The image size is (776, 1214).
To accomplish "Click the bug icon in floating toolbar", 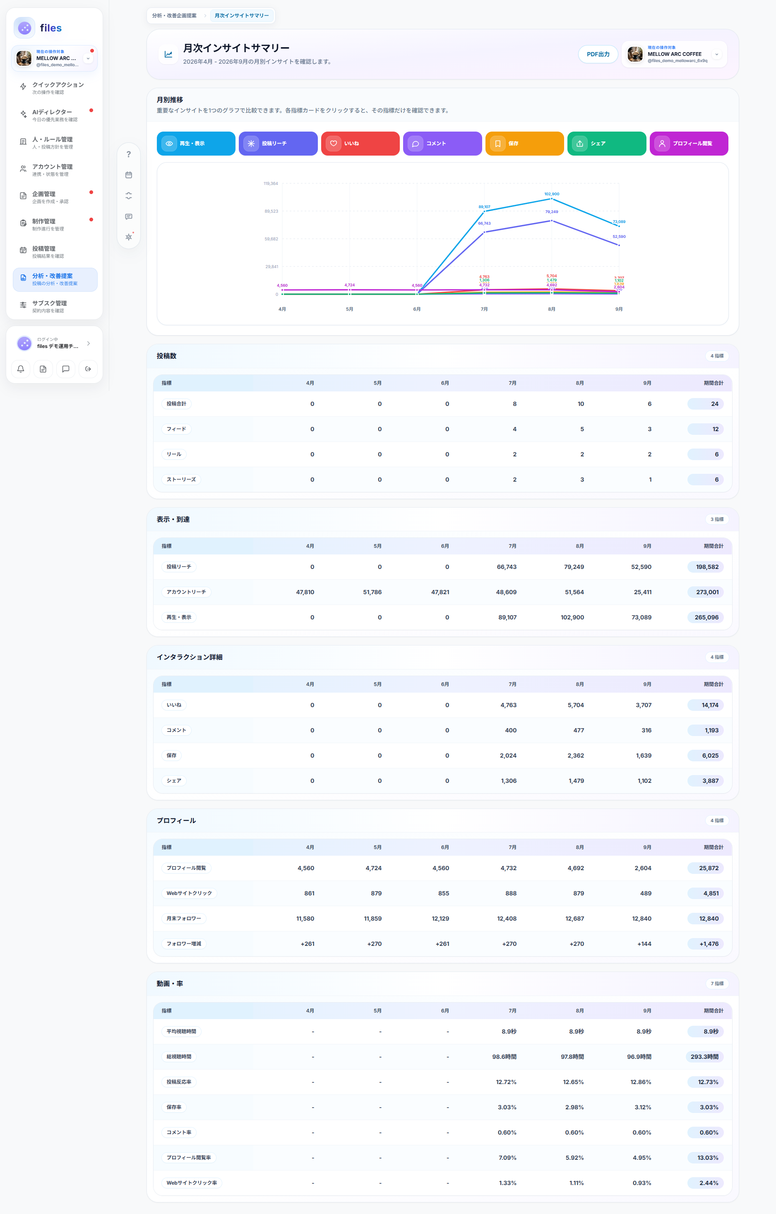I will click(x=129, y=237).
